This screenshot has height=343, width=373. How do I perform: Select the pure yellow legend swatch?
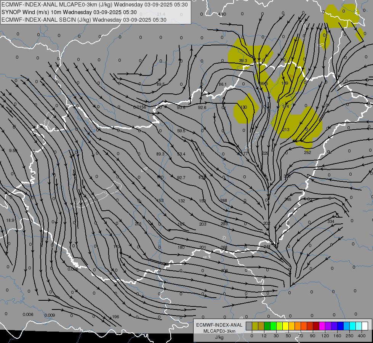point(285,326)
